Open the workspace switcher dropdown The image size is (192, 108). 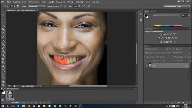177,6
